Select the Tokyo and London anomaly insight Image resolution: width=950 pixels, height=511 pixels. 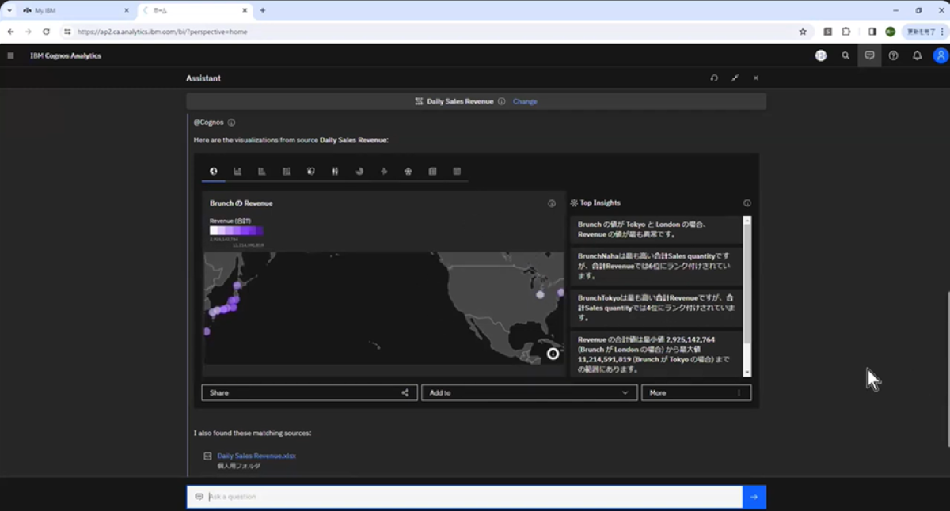coord(655,229)
